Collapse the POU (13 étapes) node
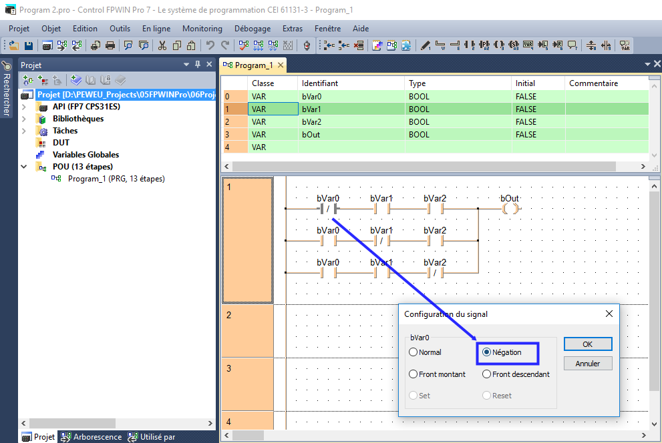The image size is (662, 443). coord(25,167)
